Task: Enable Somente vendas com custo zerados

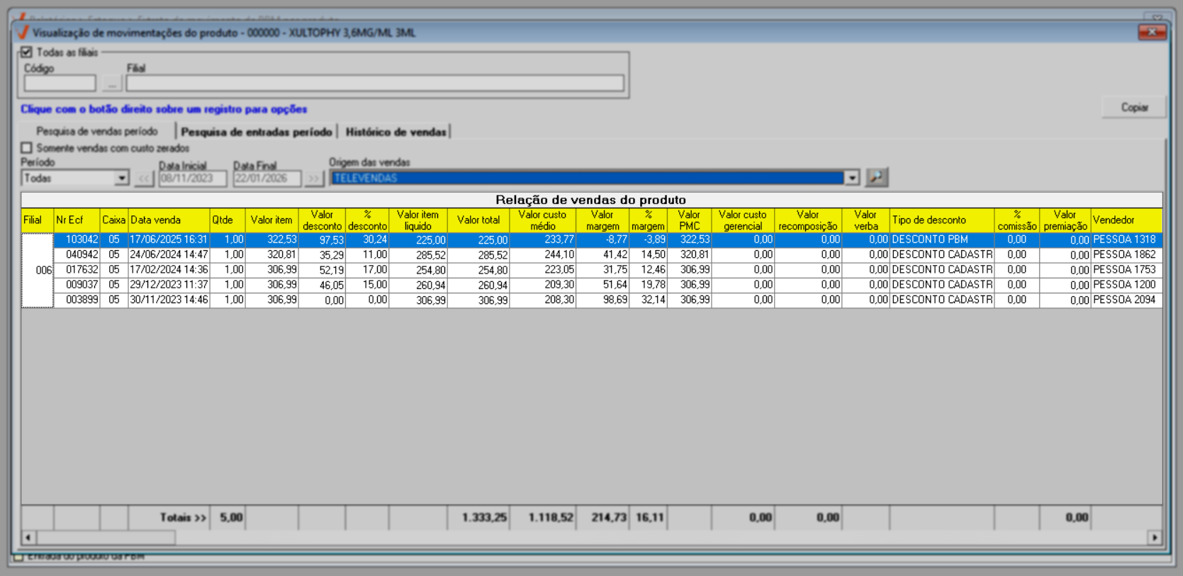Action: 27,148
